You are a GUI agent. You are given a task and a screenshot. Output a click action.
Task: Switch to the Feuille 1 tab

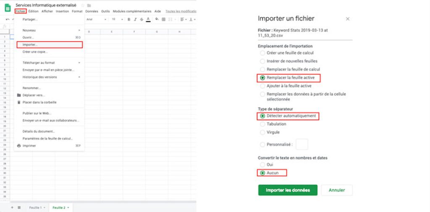(x=35, y=208)
